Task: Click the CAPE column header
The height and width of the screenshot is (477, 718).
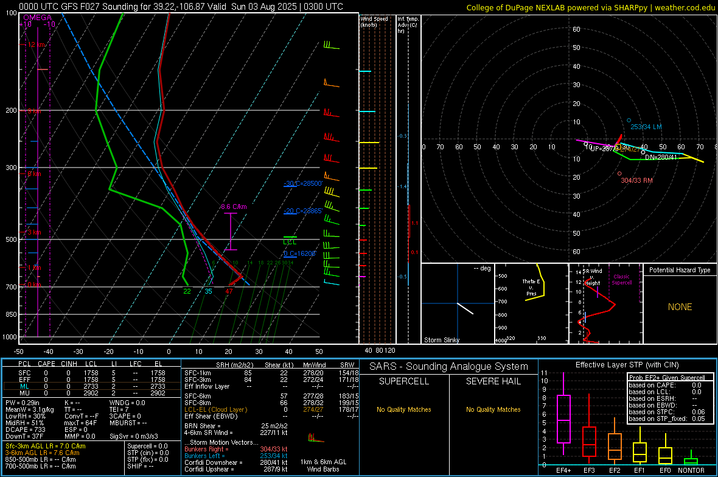Action: tap(46, 364)
